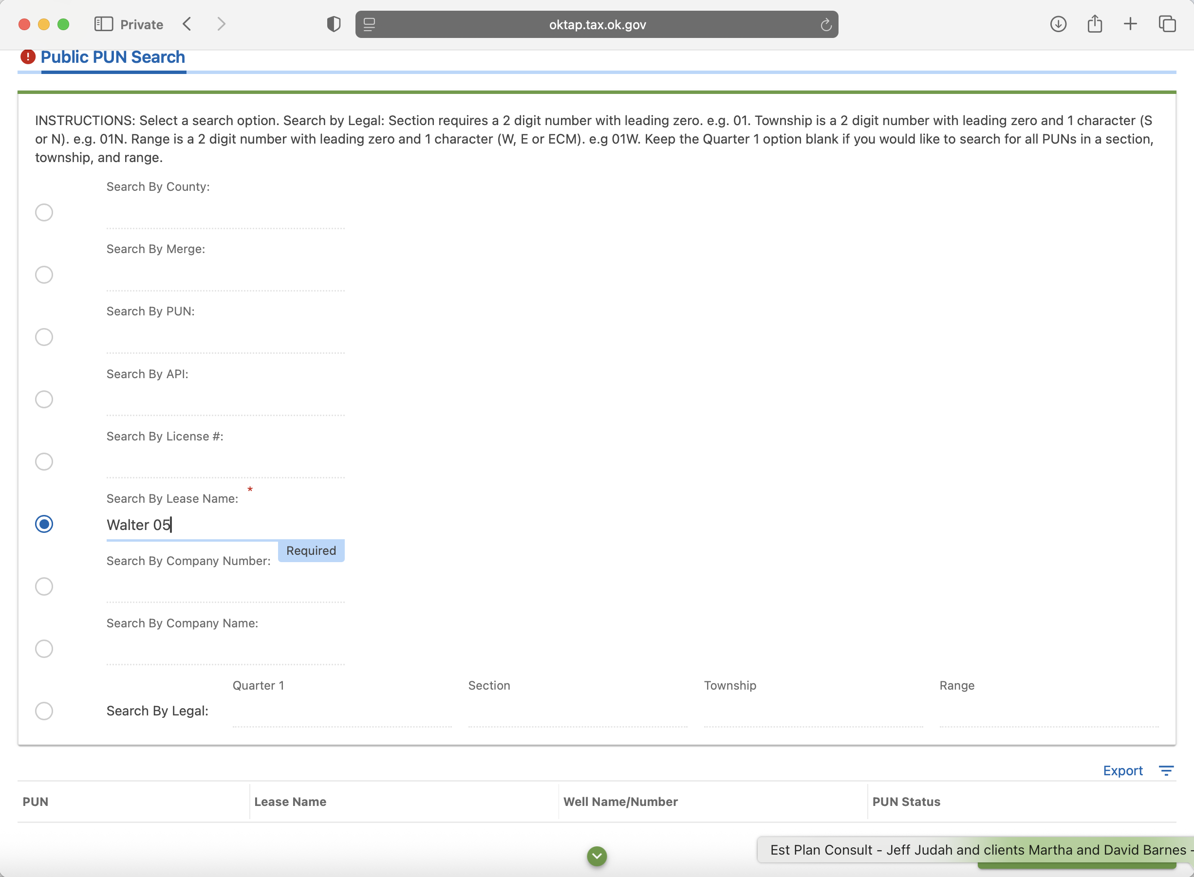This screenshot has width=1194, height=877.
Task: Reload the page with the refresh icon
Action: [825, 24]
